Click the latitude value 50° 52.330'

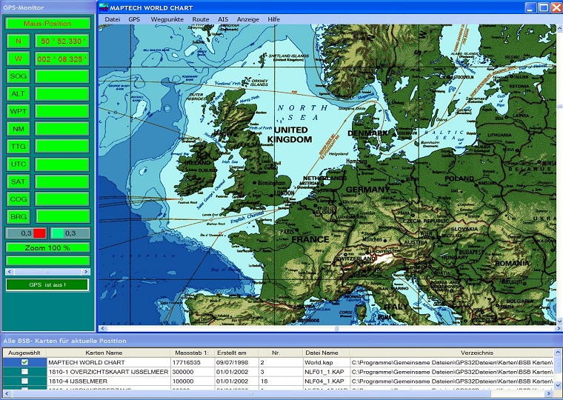pyautogui.click(x=62, y=41)
